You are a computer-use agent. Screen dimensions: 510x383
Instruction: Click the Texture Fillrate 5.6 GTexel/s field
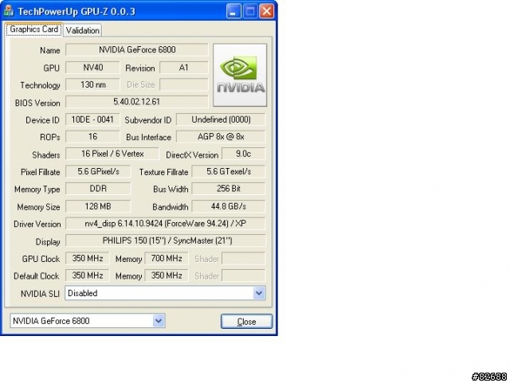229,171
